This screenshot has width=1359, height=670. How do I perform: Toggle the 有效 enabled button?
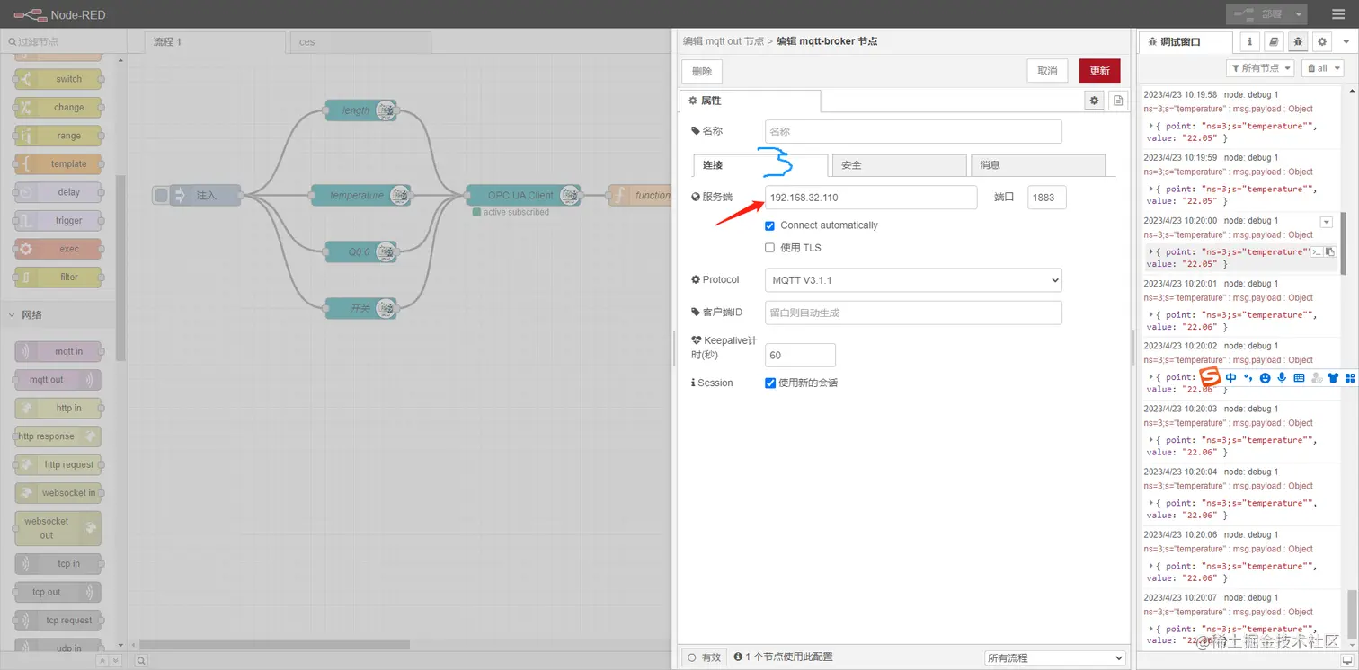tap(704, 657)
